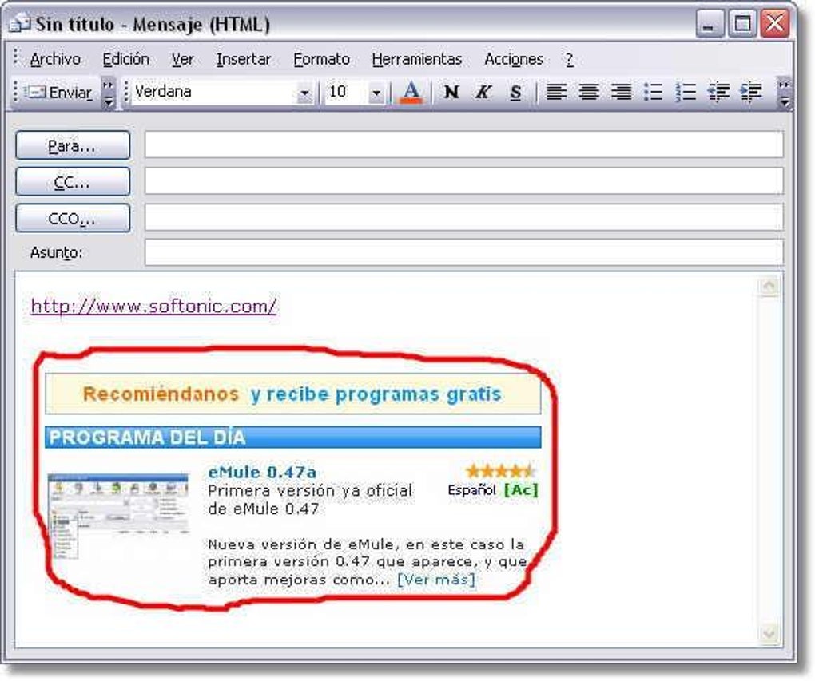Screen dimensions: 815x681
Task: Click the message body scroll up arrow
Action: click(x=769, y=287)
